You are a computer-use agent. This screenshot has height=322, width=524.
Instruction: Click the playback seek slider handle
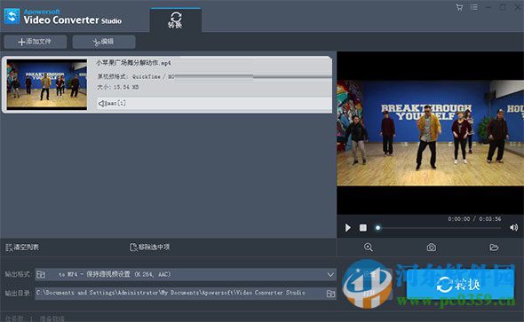(x=378, y=228)
